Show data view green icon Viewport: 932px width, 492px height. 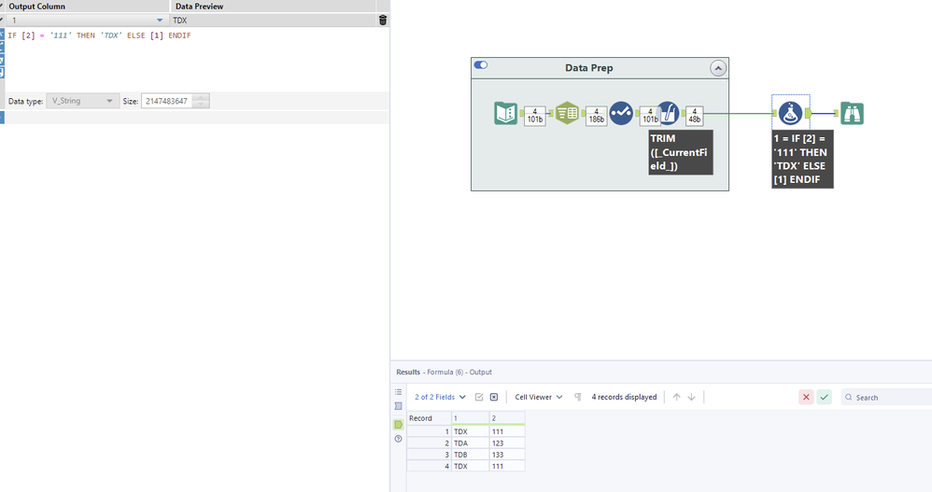398,424
